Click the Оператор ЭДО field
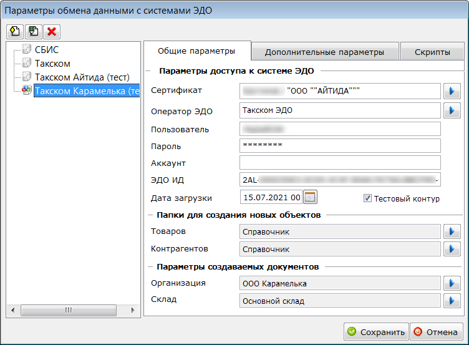This screenshot has height=345, width=469. pyautogui.click(x=340, y=110)
